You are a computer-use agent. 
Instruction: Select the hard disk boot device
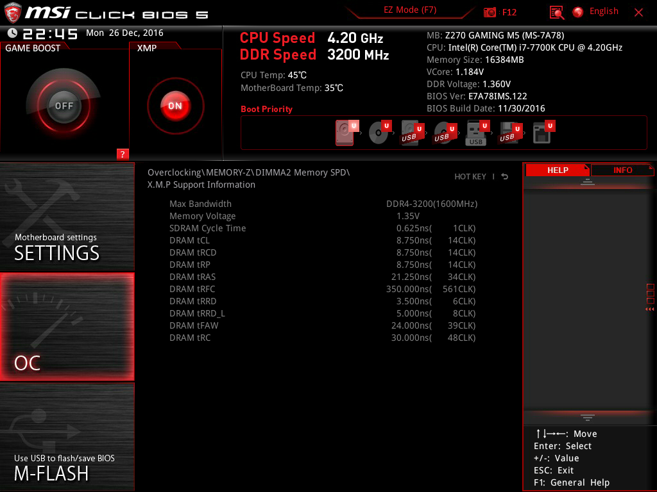pyautogui.click(x=347, y=133)
